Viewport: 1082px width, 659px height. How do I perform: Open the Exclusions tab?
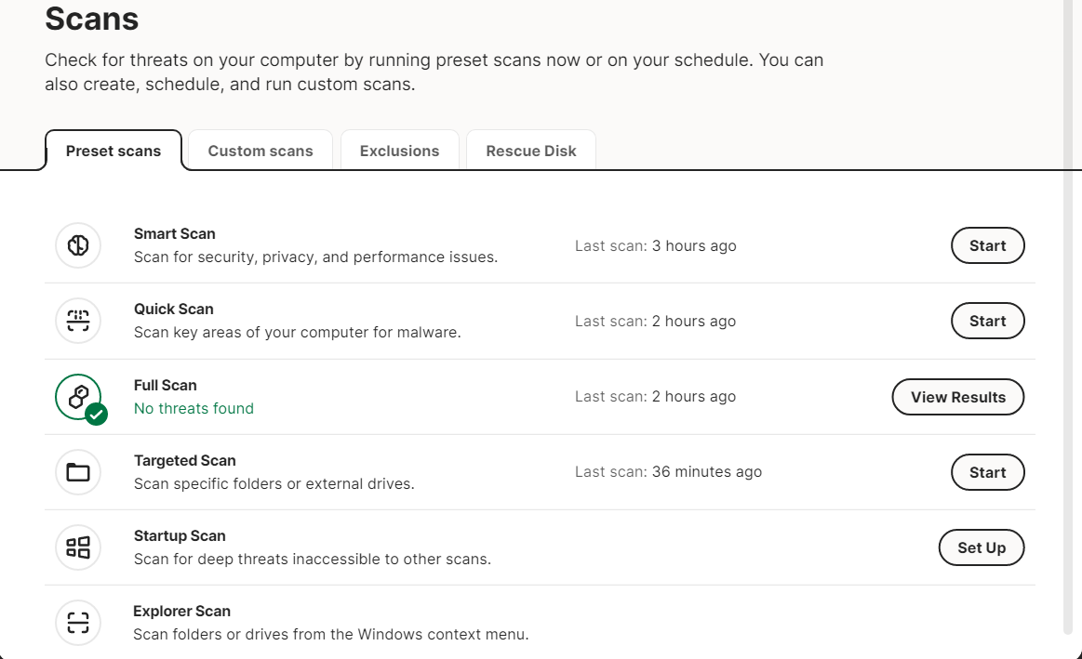click(400, 151)
